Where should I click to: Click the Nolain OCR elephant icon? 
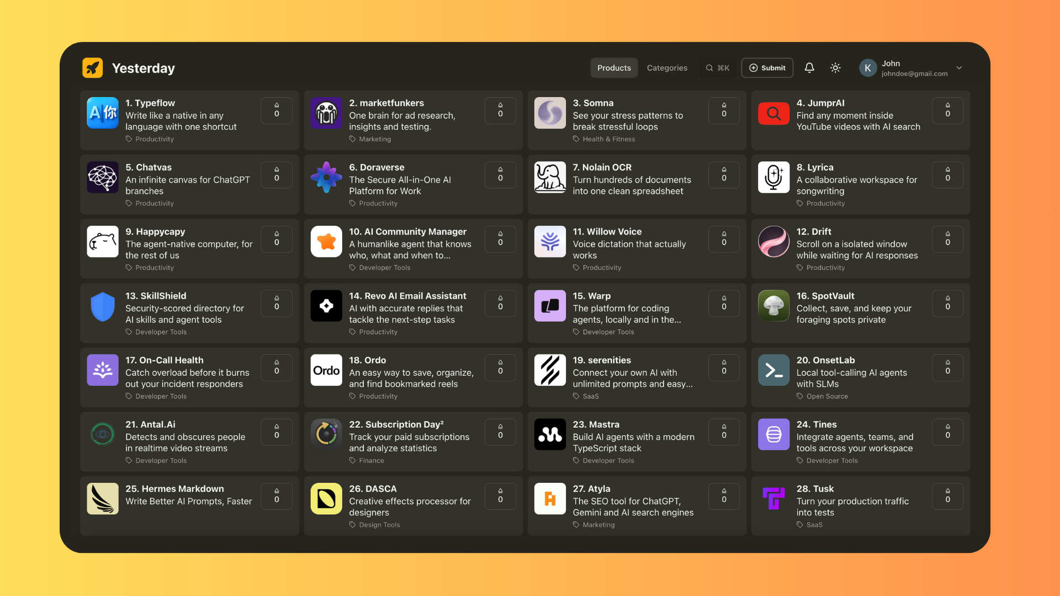tap(550, 177)
